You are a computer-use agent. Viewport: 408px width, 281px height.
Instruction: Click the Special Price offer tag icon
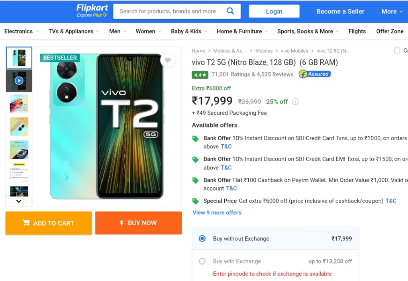[x=195, y=201]
